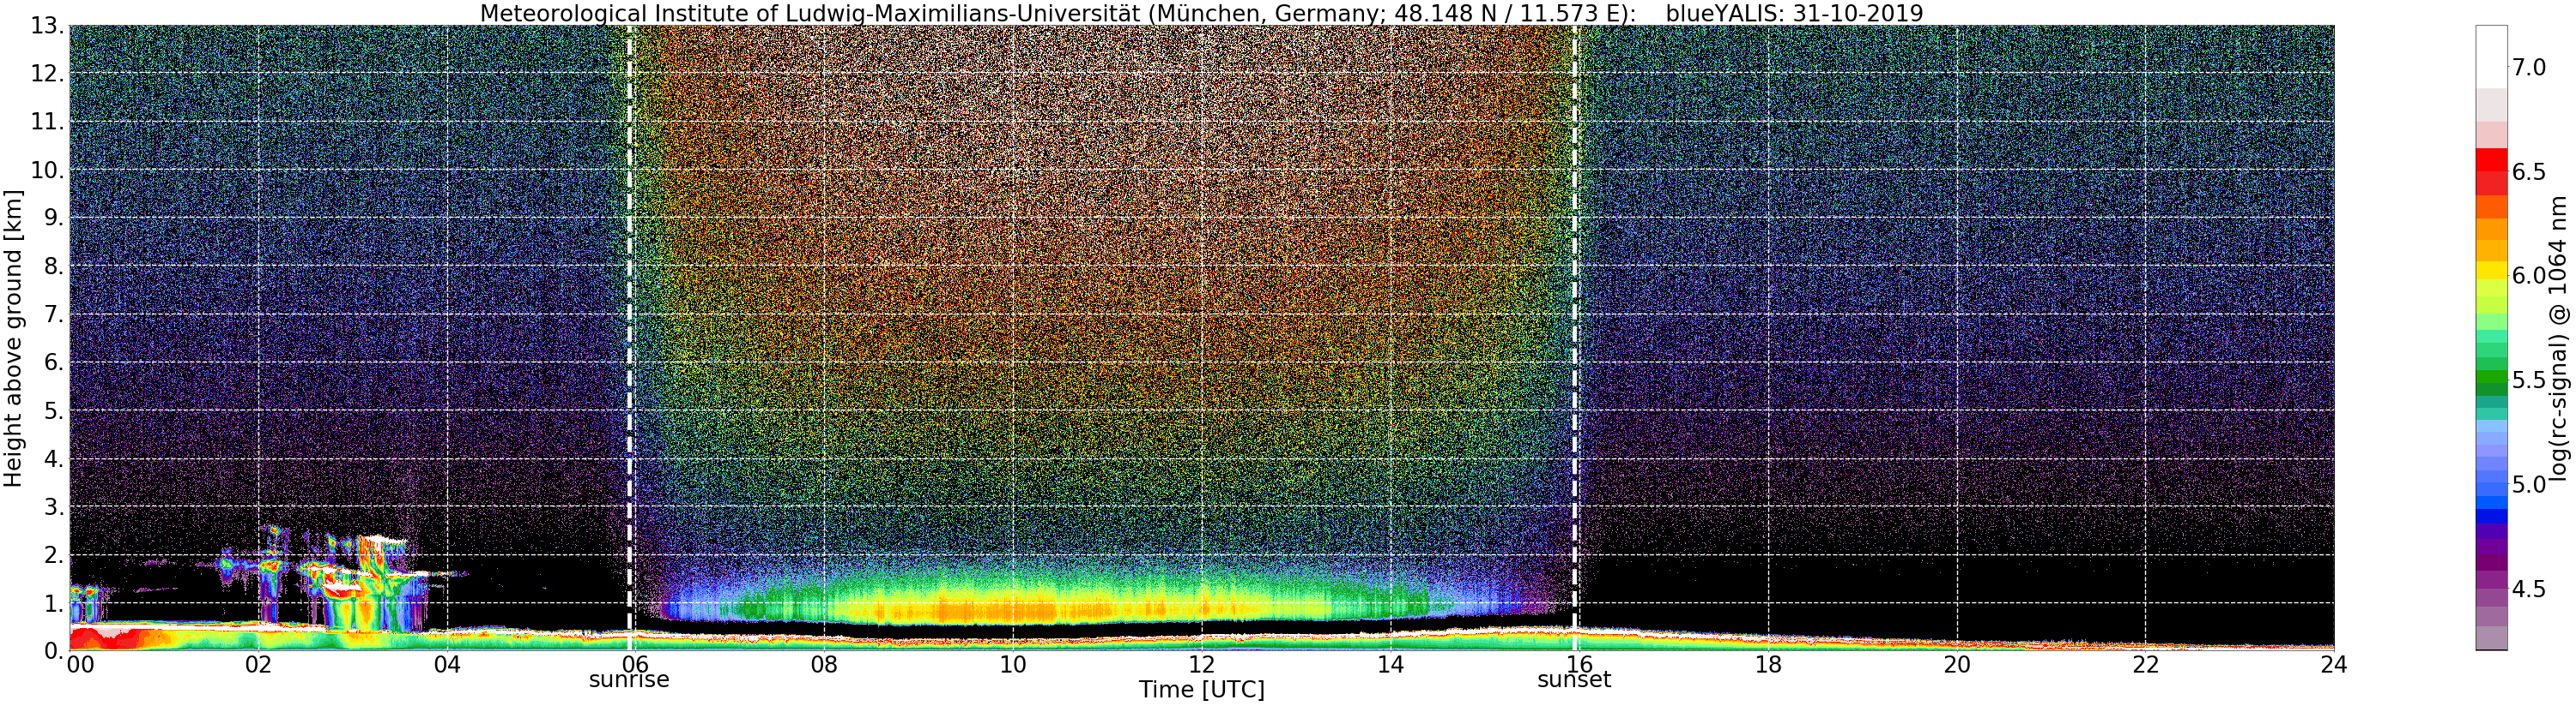The width and height of the screenshot is (2576, 706).
Task: Click the time tick label '24'
Action: click(x=2334, y=664)
